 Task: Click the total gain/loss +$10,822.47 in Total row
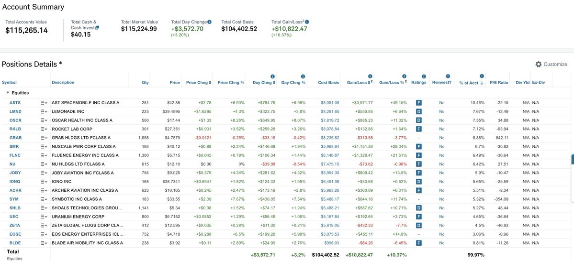360,255
